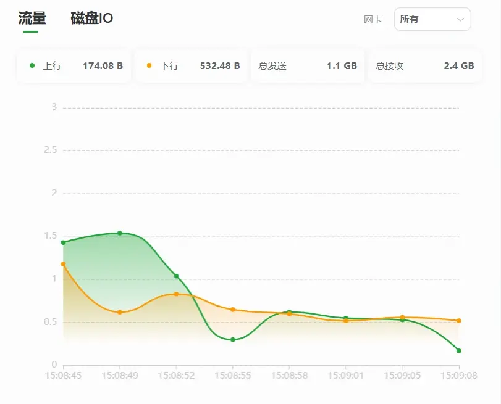The height and width of the screenshot is (404, 501).
Task: Click green upload point at 15:08:55
Action: tap(233, 340)
